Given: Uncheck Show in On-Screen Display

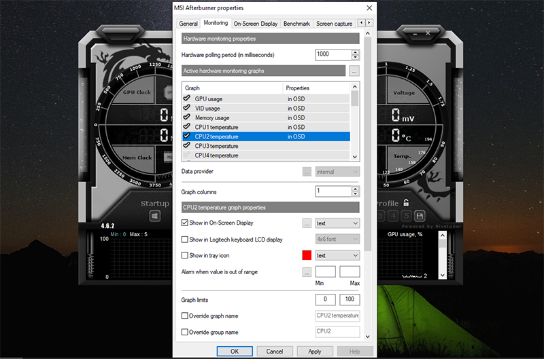Looking at the screenshot, I should pos(184,223).
